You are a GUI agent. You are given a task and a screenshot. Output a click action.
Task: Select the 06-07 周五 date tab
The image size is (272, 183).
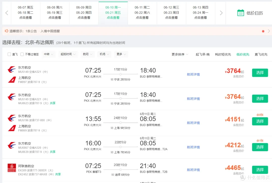pyautogui.click(x=25, y=13)
